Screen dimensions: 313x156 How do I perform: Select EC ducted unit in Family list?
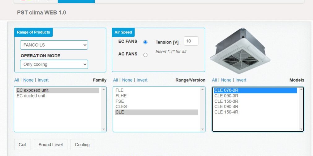31,96
